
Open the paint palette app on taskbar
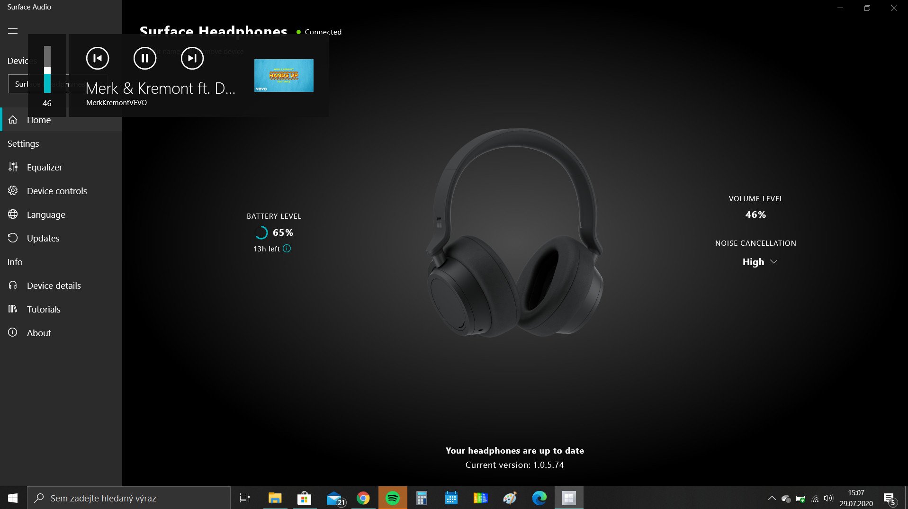coord(510,498)
